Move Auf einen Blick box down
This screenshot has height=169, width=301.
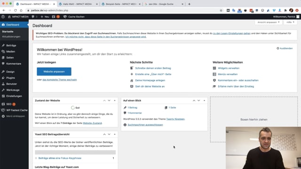coord(198,100)
